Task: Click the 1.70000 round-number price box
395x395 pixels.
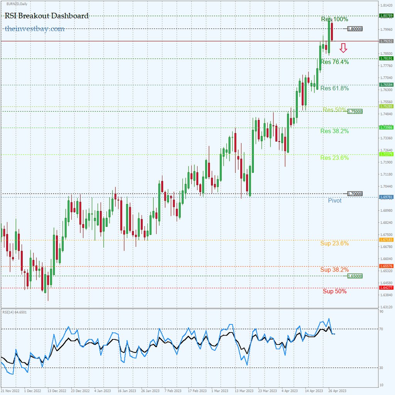Action: tap(355, 194)
